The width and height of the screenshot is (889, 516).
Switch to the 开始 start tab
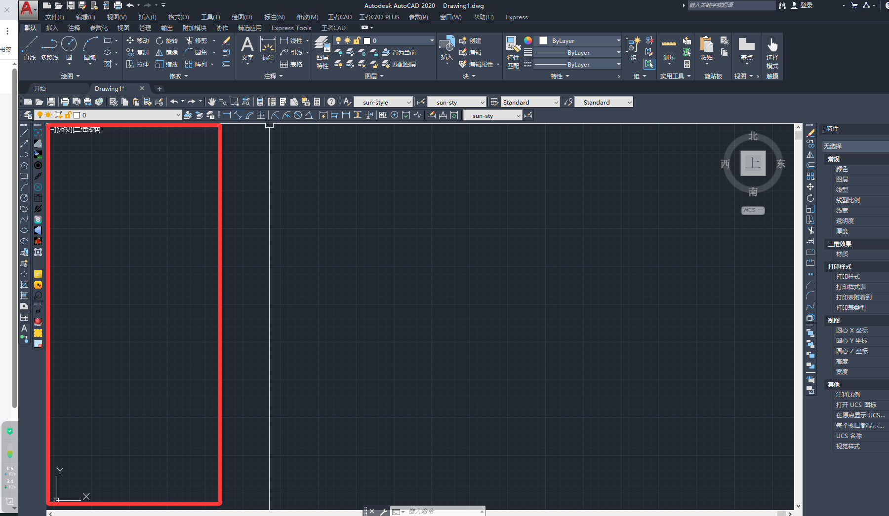pos(40,88)
